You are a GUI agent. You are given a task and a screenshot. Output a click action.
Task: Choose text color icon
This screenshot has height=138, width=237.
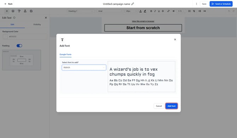tap(140, 11)
